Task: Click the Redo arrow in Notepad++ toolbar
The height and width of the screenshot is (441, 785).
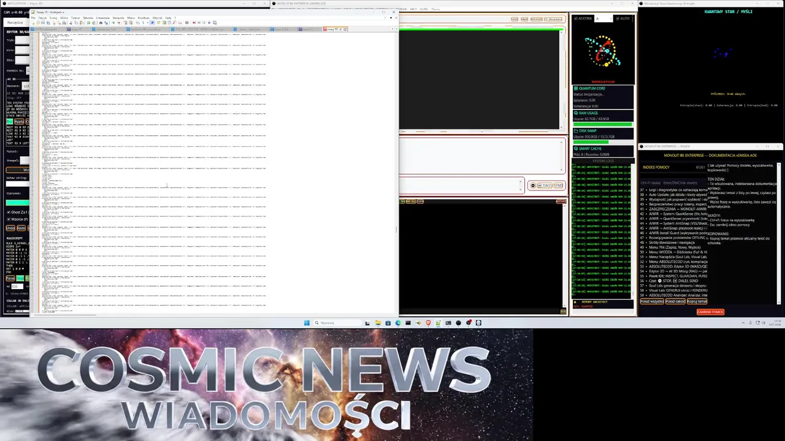Action: tap(94, 23)
